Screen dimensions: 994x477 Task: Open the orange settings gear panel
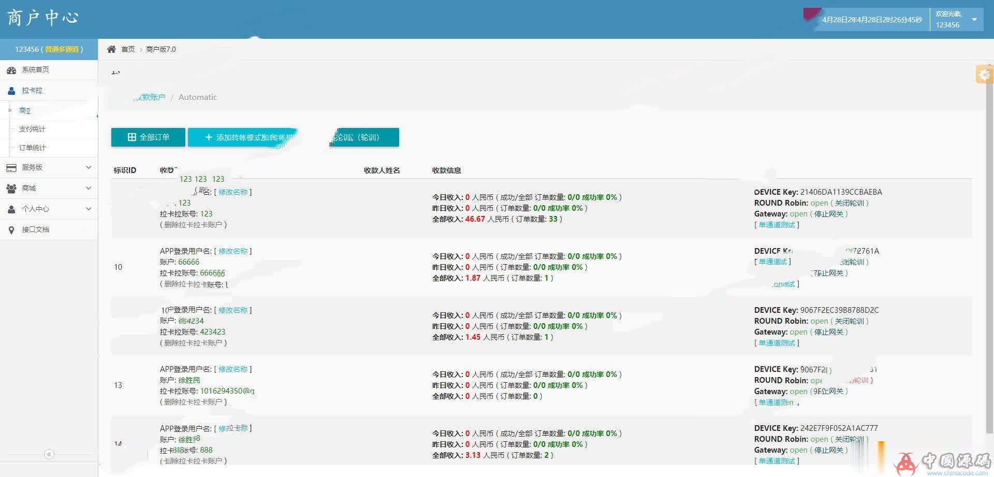(x=984, y=75)
